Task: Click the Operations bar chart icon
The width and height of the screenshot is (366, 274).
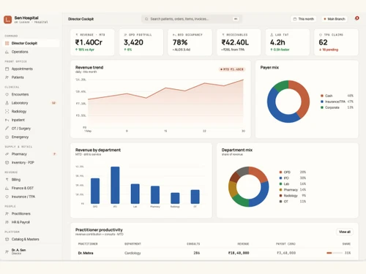Action: (7, 52)
